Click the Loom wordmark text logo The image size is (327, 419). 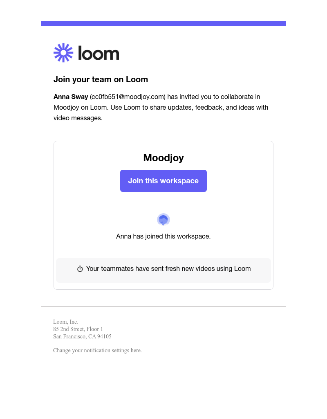(99, 53)
